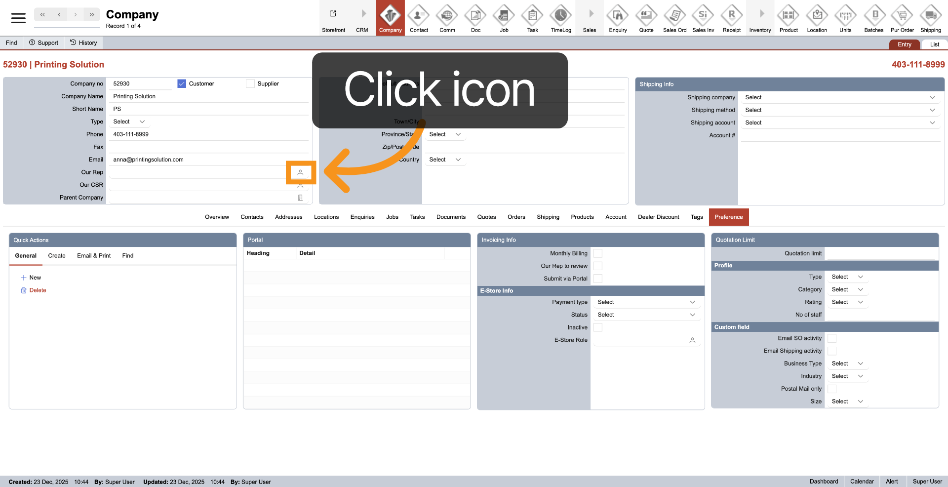Switch to the Contacts tab
Viewport: 948px width, 487px height.
tap(252, 217)
